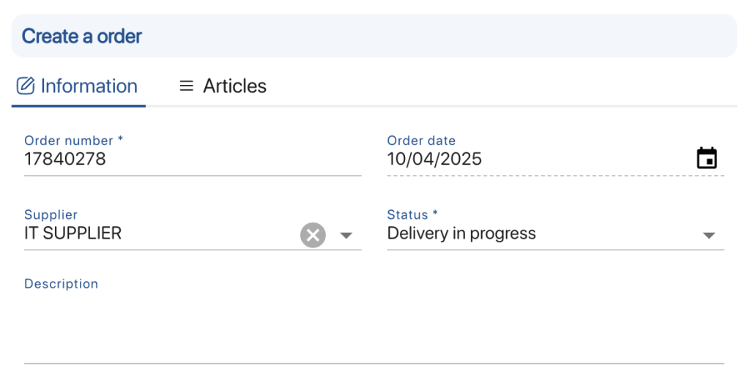The image size is (750, 377).
Task: Click the Order date label
Action: [x=421, y=141]
